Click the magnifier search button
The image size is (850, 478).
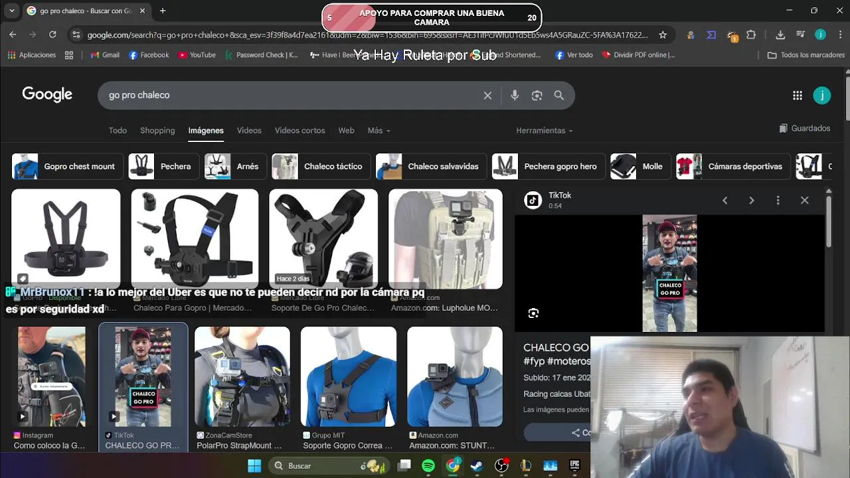(x=559, y=96)
